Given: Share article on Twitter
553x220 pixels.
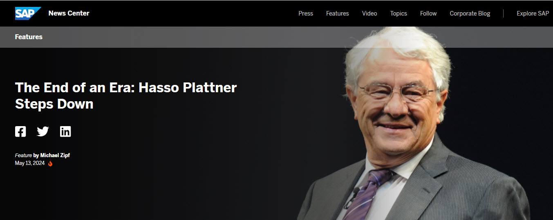Looking at the screenshot, I should [43, 131].
